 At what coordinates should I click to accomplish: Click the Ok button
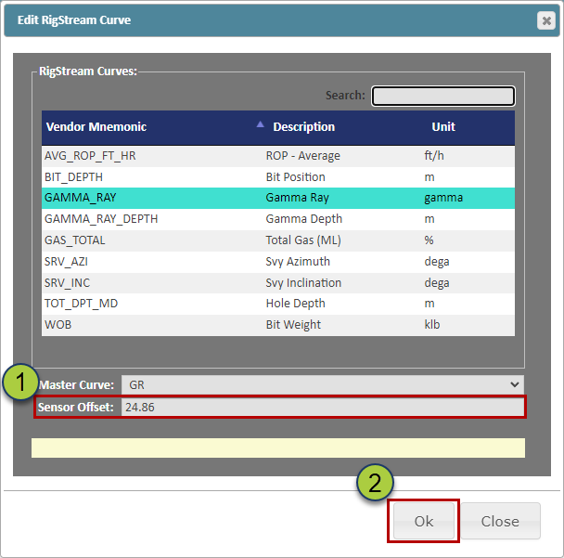tap(424, 521)
